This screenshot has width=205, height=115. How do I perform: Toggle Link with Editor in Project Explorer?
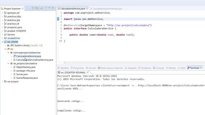click(37, 8)
